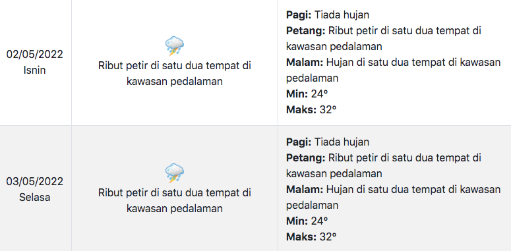Click 'Tiada hujan' text in Isnin row
Viewport: 511px width, 251px height.
click(x=342, y=15)
